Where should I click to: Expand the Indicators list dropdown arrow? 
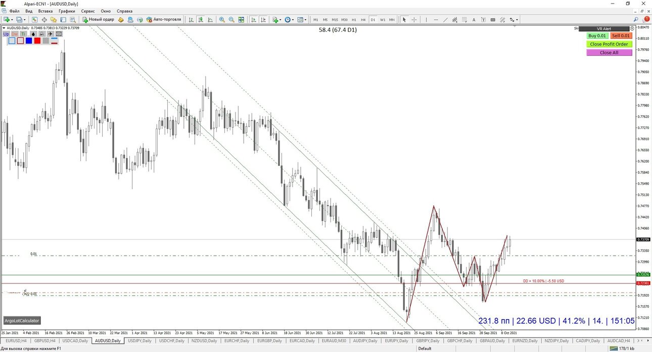point(281,20)
